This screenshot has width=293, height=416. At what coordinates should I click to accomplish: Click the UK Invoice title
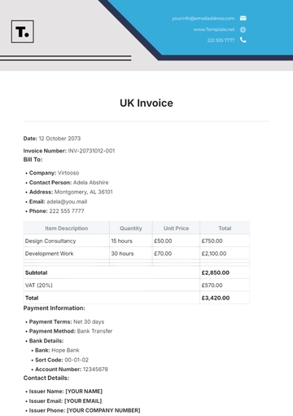[x=146, y=103]
